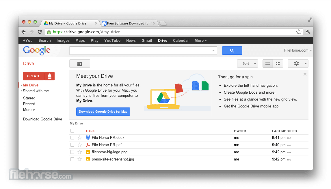Click image icon of press-site-screenshot.jpg
The height and width of the screenshot is (189, 331).
coord(88,159)
